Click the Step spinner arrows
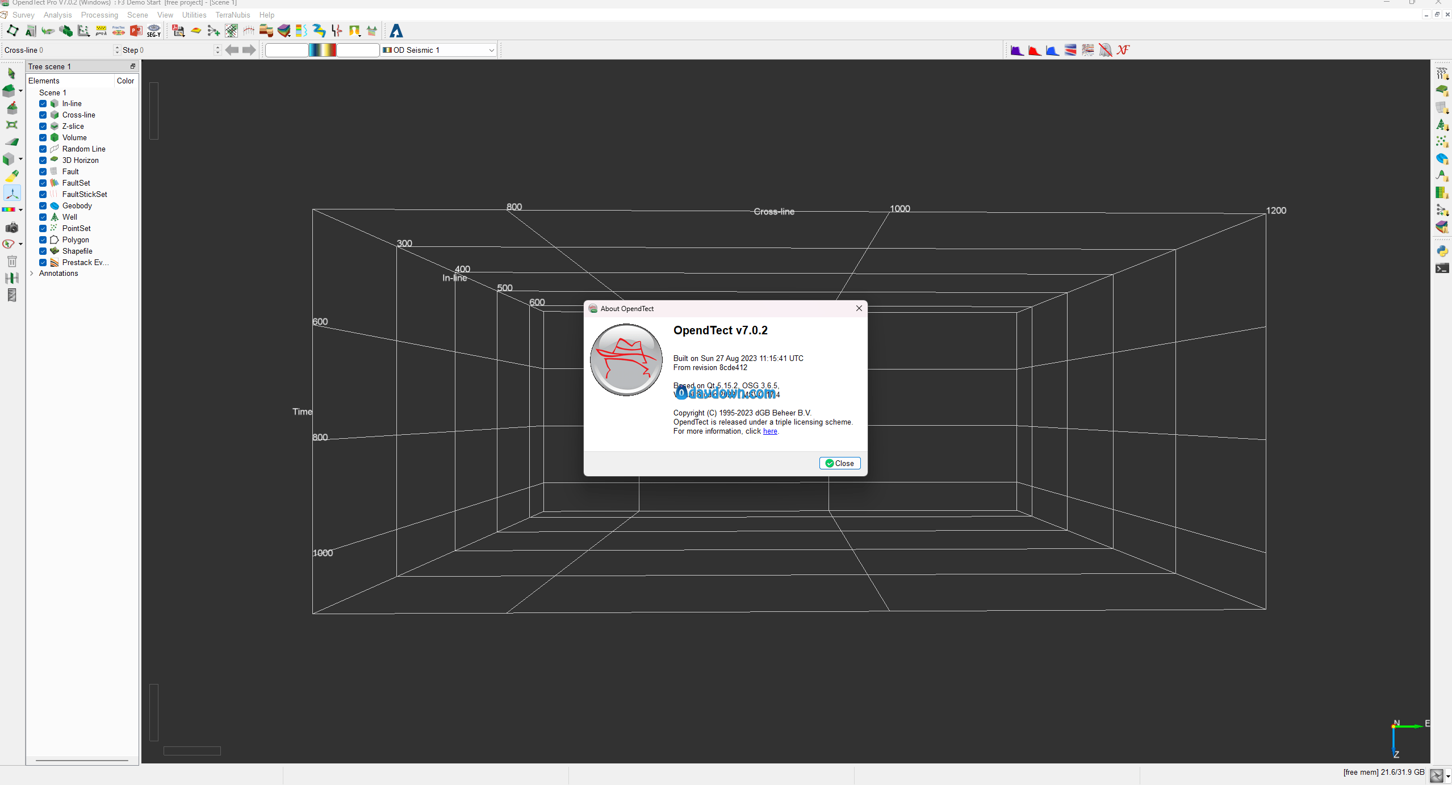 [x=217, y=50]
